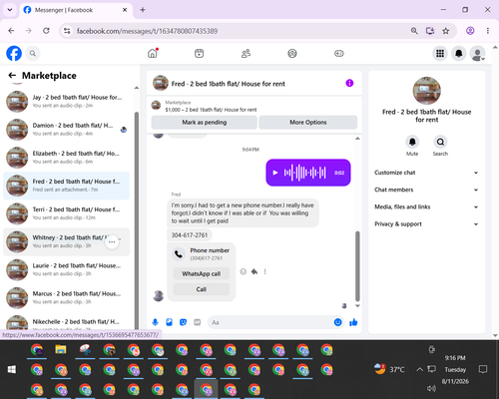499x399 pixels.
Task: Click the Call button
Action: point(202,289)
